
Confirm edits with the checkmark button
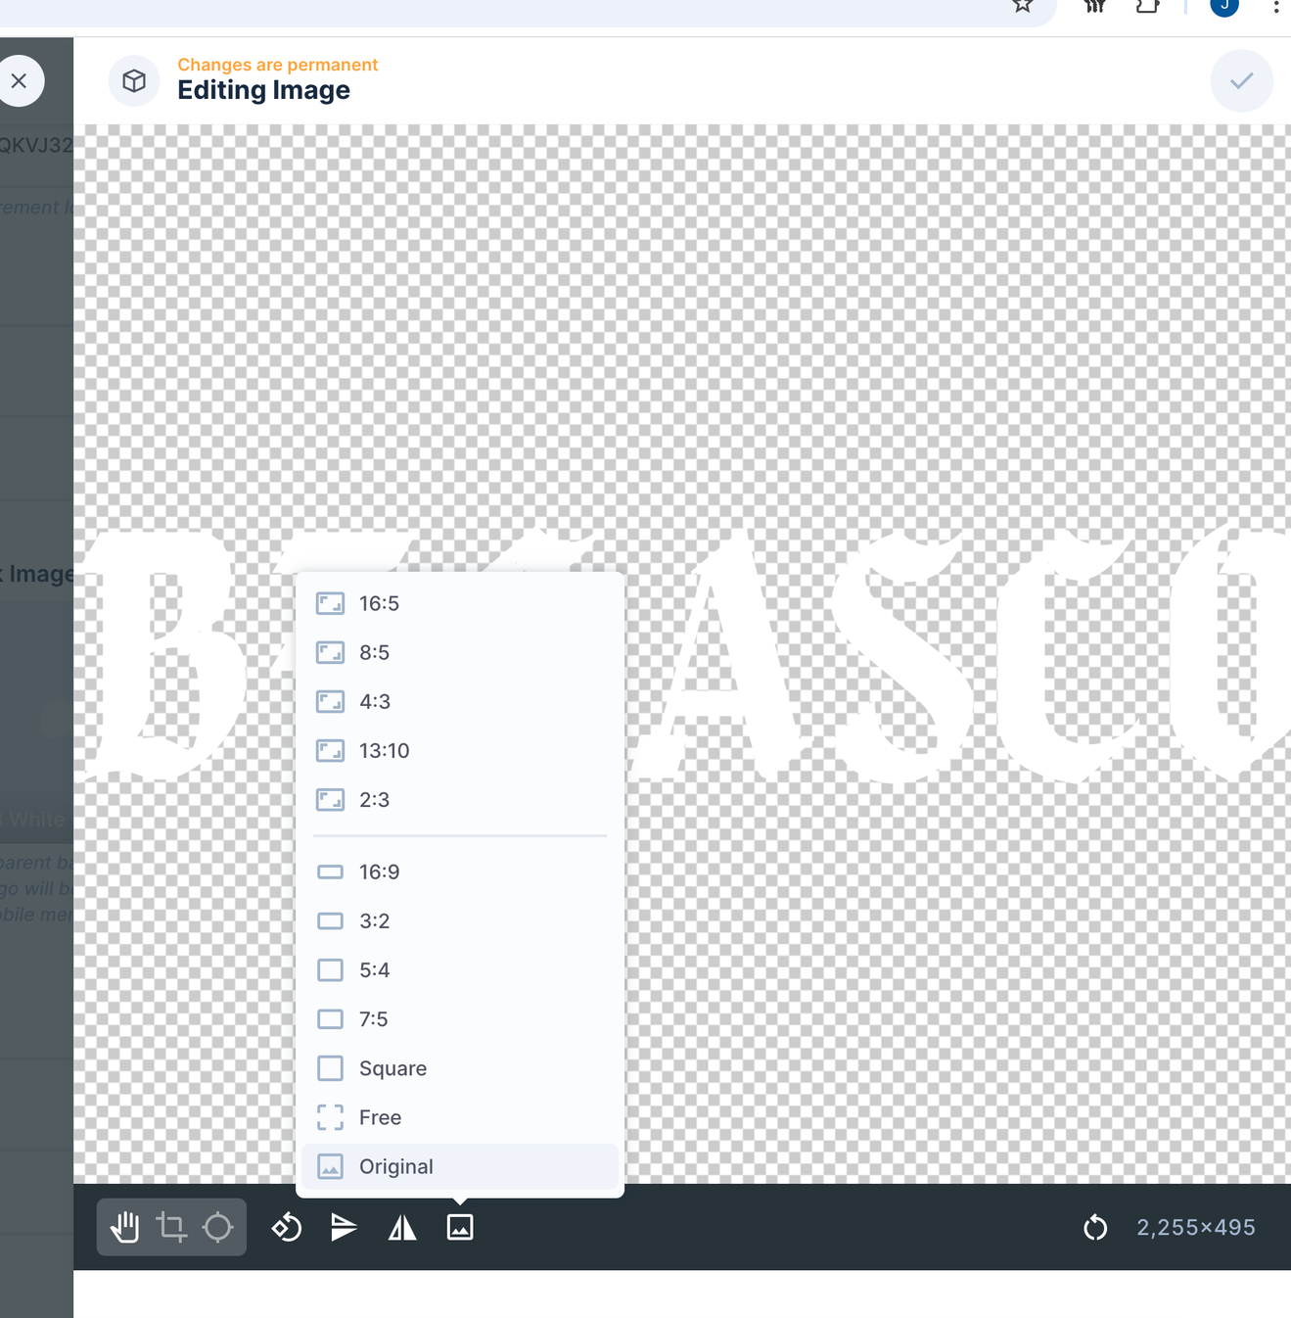click(1241, 80)
